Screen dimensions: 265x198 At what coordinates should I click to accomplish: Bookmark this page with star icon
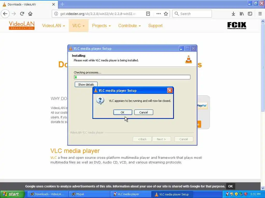tap(166, 14)
